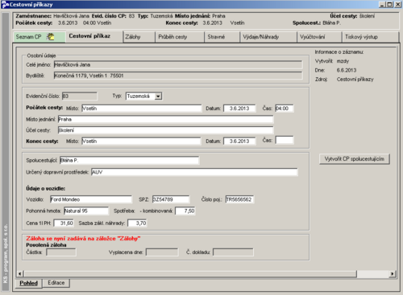The image size is (403, 295).
Task: Click the hand icon on Seznam CP tab
Action: click(x=51, y=37)
